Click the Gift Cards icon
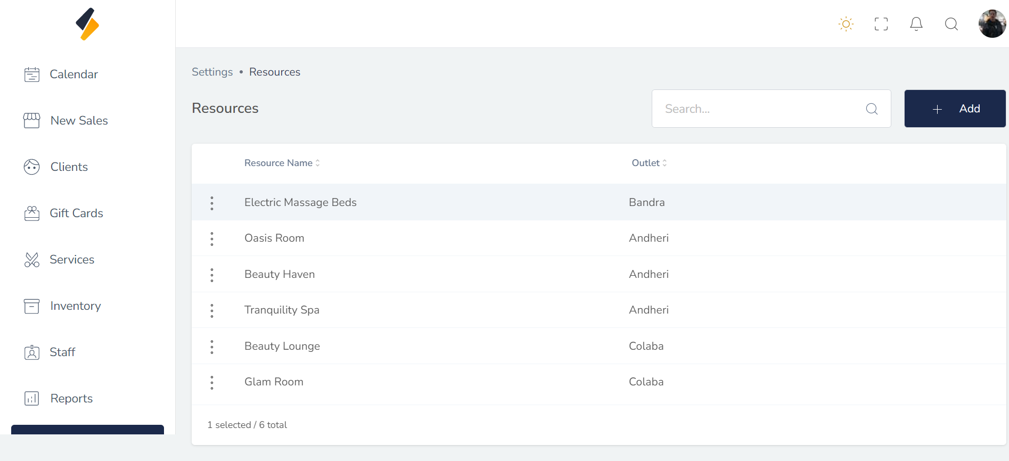Image resolution: width=1009 pixels, height=461 pixels. (x=32, y=213)
